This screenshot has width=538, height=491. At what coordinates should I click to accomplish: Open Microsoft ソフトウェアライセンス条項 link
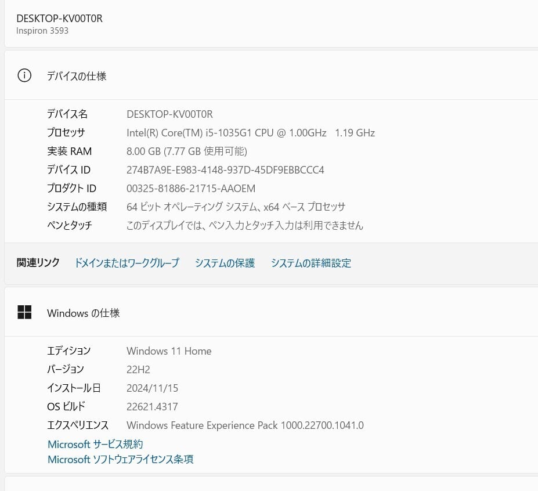pos(120,459)
